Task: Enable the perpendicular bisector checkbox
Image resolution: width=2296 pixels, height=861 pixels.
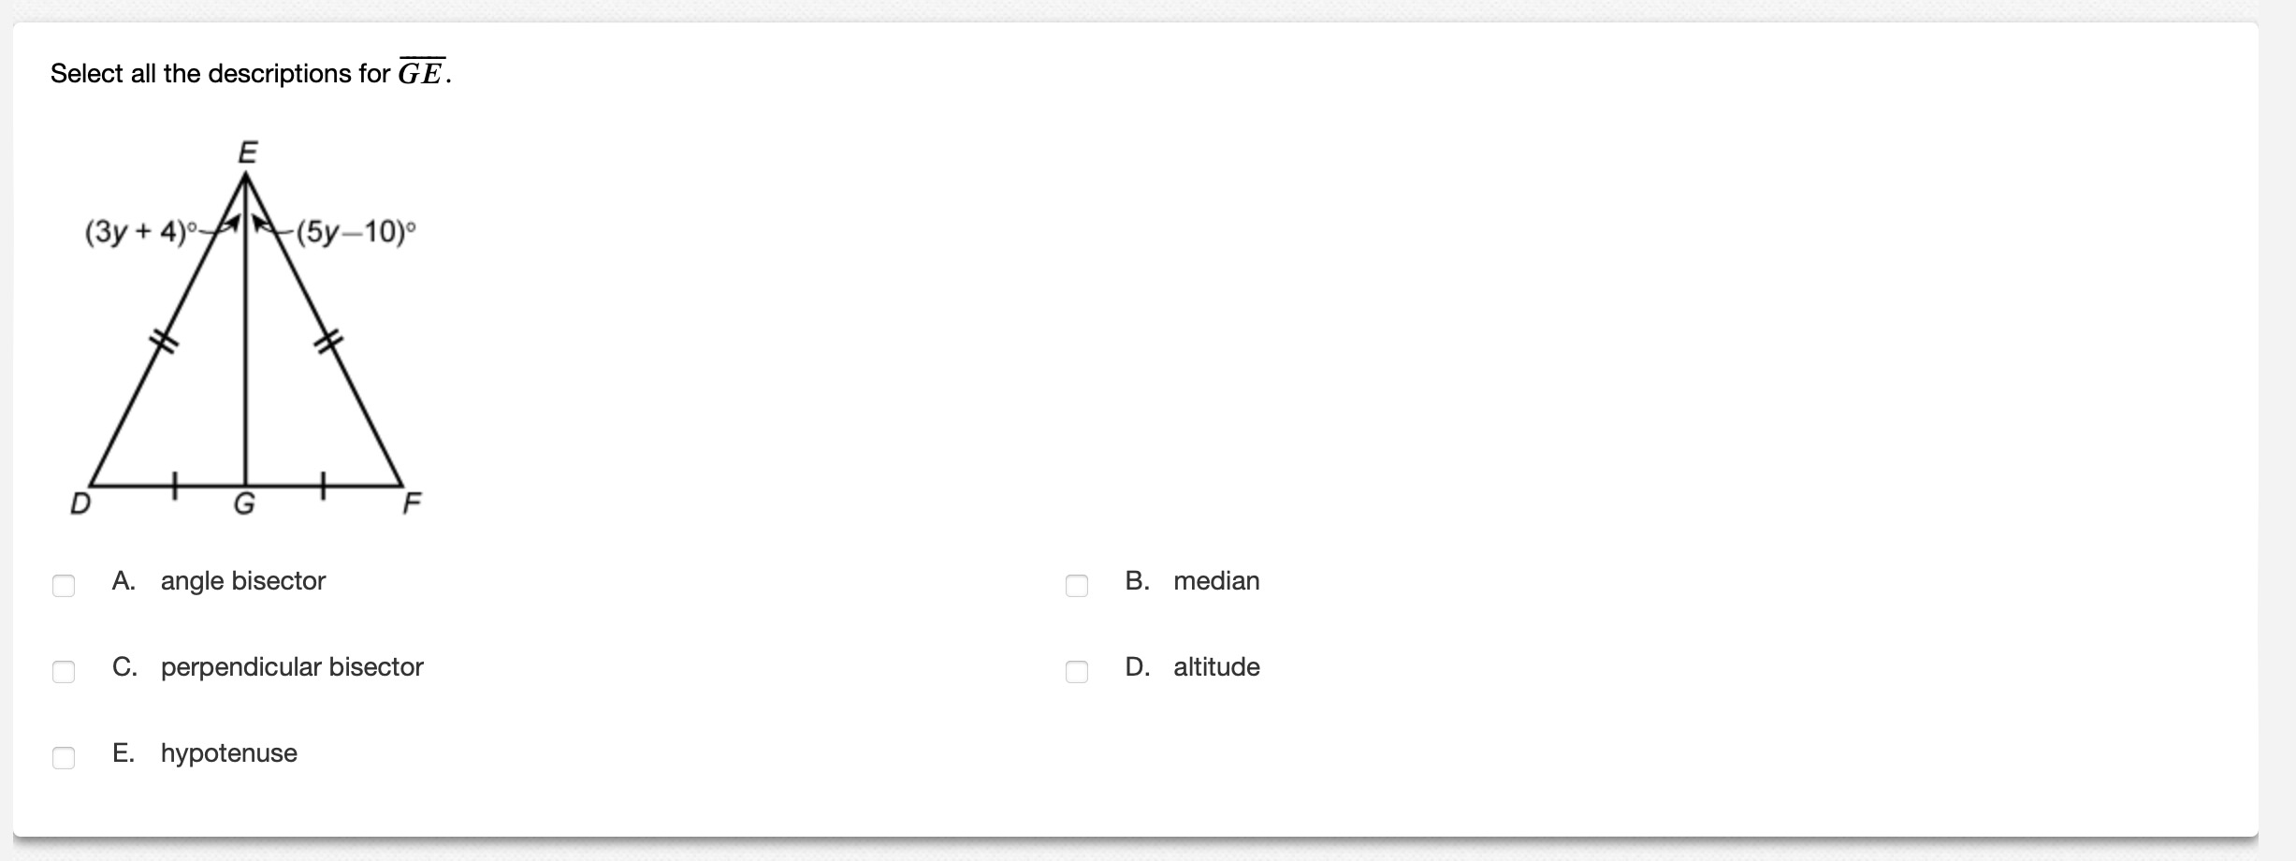Action: [x=64, y=672]
